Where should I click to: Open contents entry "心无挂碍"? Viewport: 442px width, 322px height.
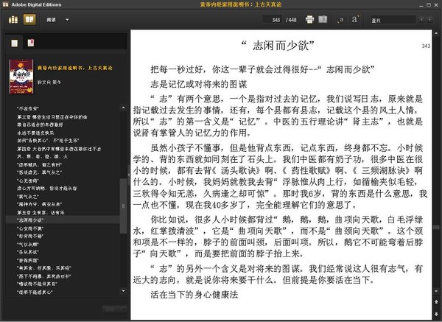pos(28,181)
